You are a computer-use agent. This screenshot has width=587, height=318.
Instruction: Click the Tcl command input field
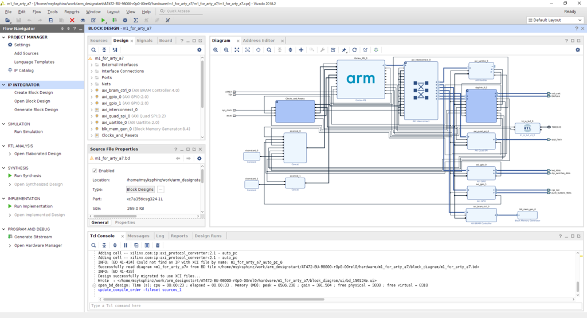(335, 305)
